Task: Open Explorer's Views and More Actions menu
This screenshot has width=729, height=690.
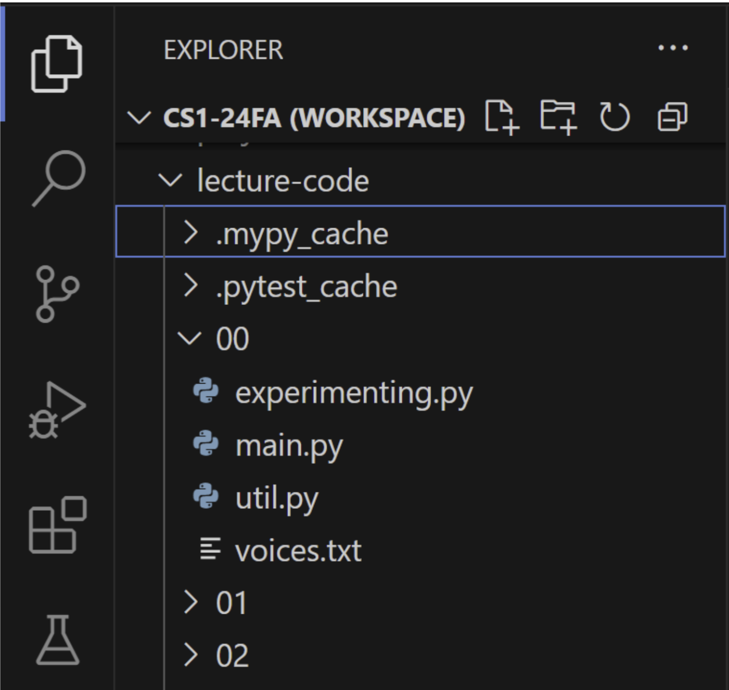Action: [x=672, y=48]
